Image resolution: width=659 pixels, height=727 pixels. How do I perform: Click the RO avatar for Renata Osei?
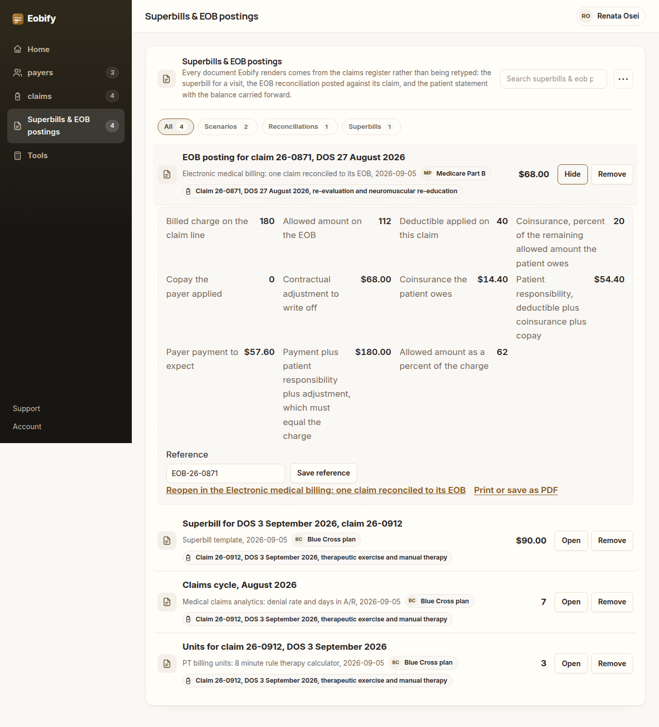point(586,16)
